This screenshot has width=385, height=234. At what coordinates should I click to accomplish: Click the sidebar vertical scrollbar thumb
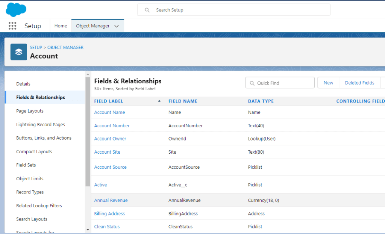[88, 132]
